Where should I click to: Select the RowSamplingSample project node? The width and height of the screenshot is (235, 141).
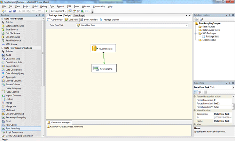point(210,23)
